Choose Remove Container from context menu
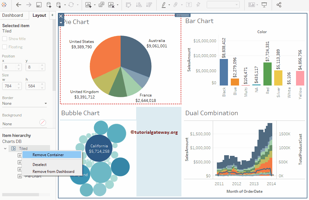309x200 pixels. coord(48,155)
